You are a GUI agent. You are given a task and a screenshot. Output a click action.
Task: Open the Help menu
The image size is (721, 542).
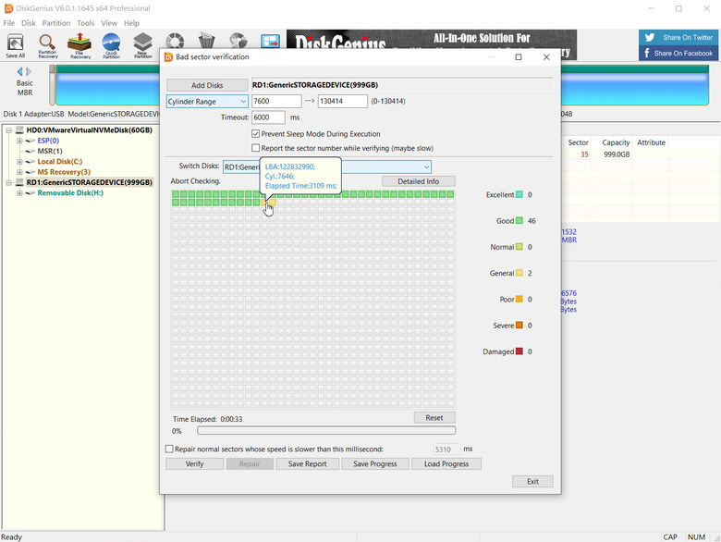click(131, 23)
